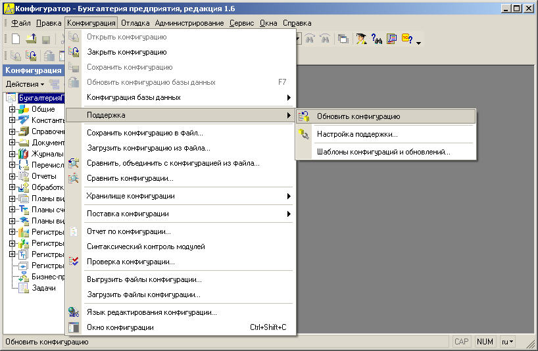538x351 pixels.
Task: Click the help contents document icon
Action: pyautogui.click(x=391, y=39)
